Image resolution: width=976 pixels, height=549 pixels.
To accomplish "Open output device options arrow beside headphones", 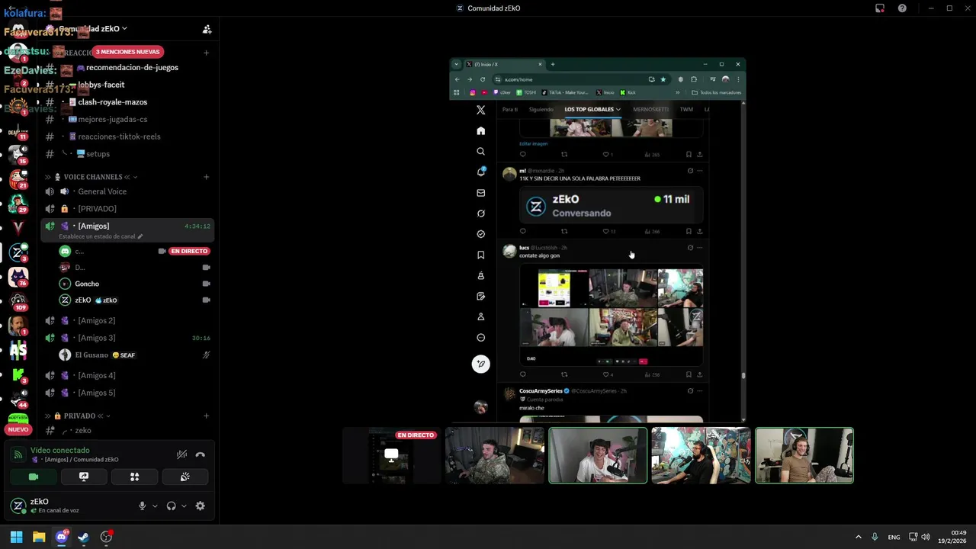I will pyautogui.click(x=184, y=506).
